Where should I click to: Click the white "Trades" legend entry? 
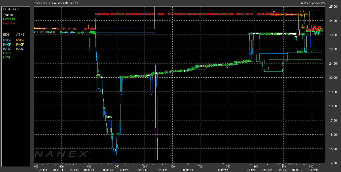pos(8,15)
